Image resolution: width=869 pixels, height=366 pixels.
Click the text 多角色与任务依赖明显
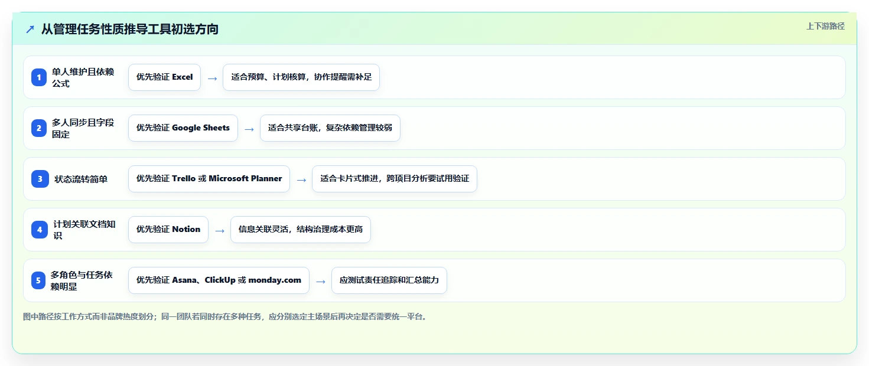coord(82,280)
